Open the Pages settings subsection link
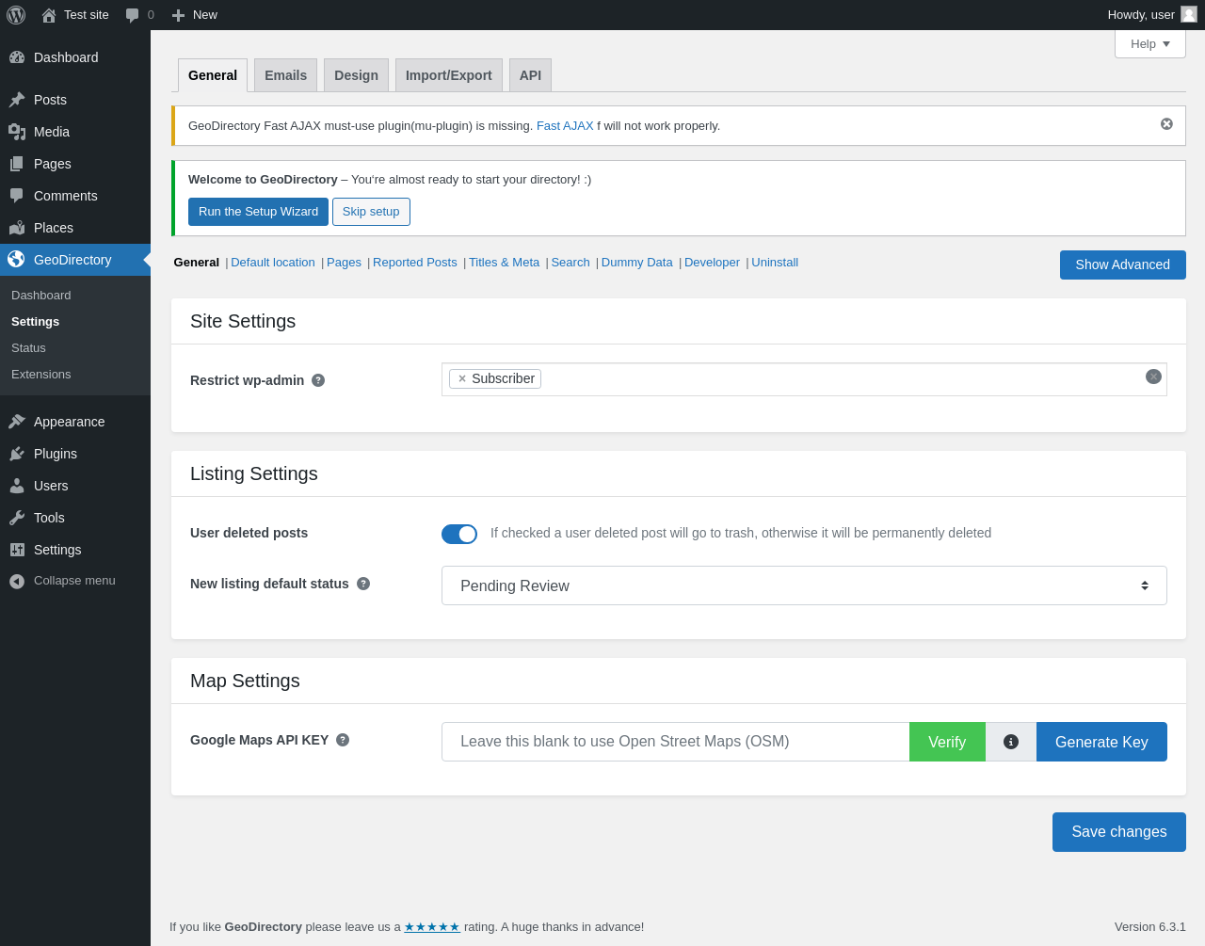The height and width of the screenshot is (946, 1205). click(344, 263)
